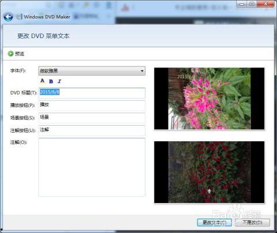The height and width of the screenshot is (233, 277).
Task: Maximize the DVD Maker window
Action: (x=252, y=4)
